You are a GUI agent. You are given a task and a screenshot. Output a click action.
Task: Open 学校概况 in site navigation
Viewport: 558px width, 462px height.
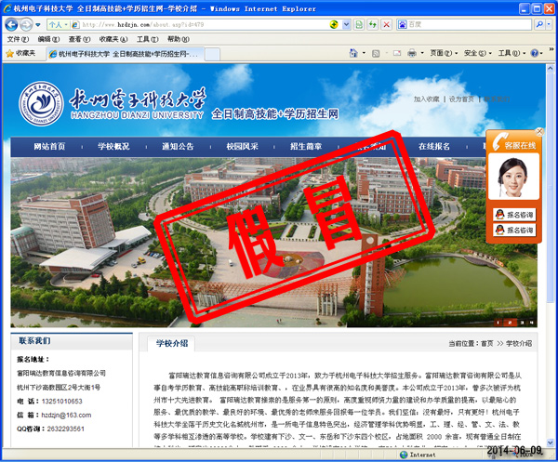(x=113, y=147)
